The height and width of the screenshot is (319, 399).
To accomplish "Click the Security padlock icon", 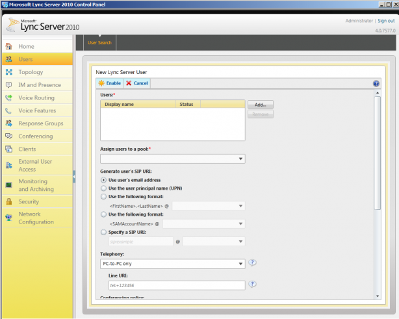I will click(x=9, y=201).
